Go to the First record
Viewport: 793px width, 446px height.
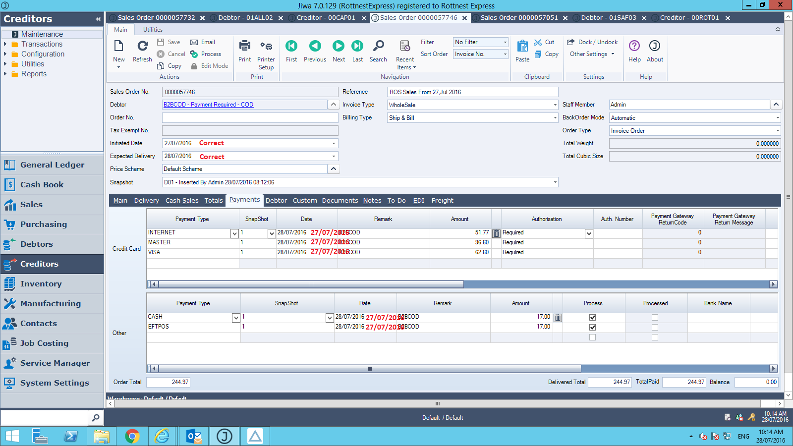[x=291, y=47]
